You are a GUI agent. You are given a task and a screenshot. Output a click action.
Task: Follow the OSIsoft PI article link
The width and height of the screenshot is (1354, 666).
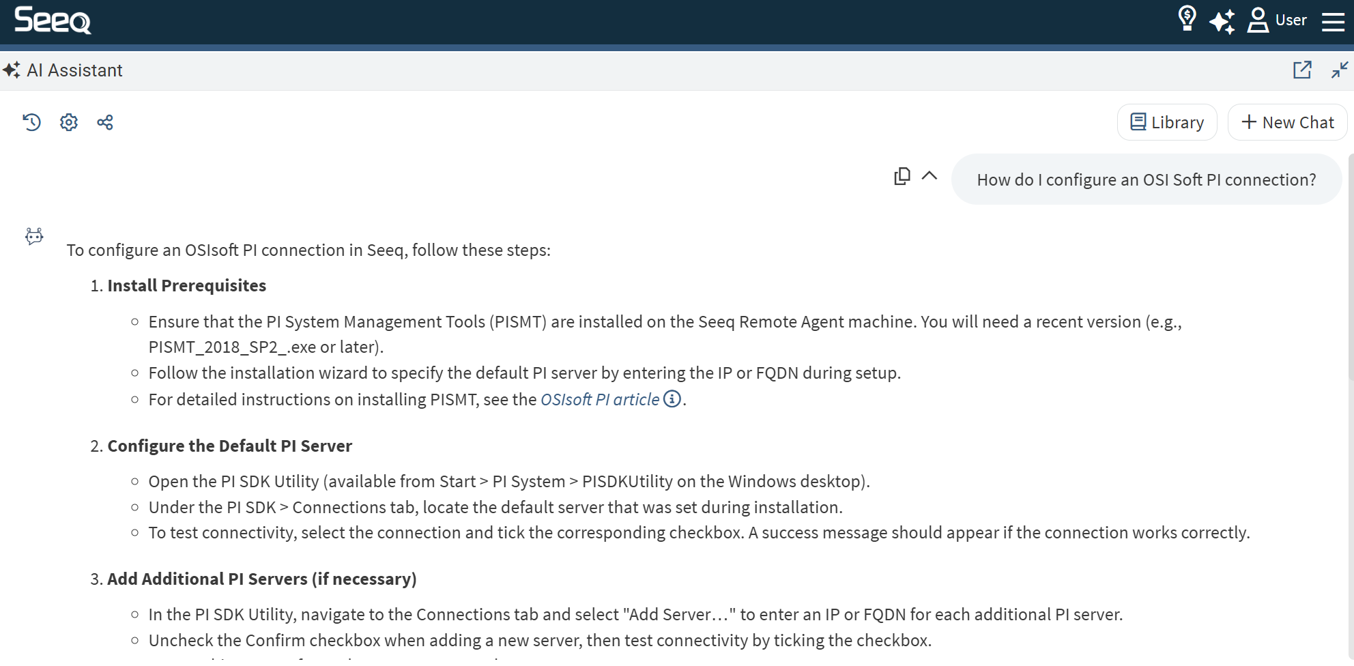(x=599, y=399)
